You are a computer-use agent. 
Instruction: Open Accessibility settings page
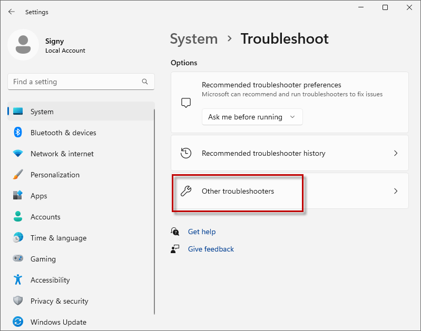click(81, 280)
